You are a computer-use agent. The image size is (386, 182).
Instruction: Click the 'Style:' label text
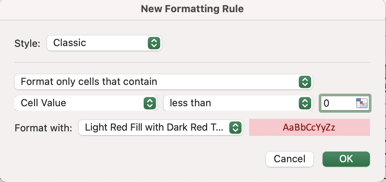27,43
